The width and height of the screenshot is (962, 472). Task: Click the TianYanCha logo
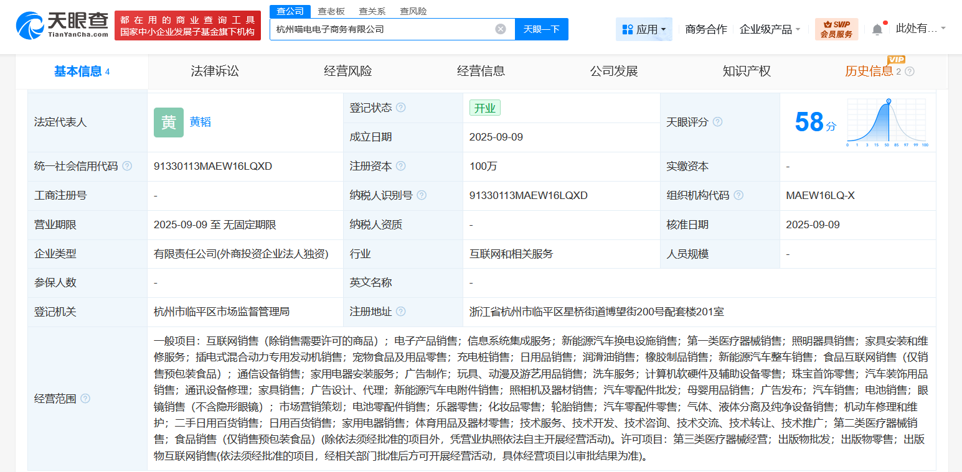coord(62,25)
